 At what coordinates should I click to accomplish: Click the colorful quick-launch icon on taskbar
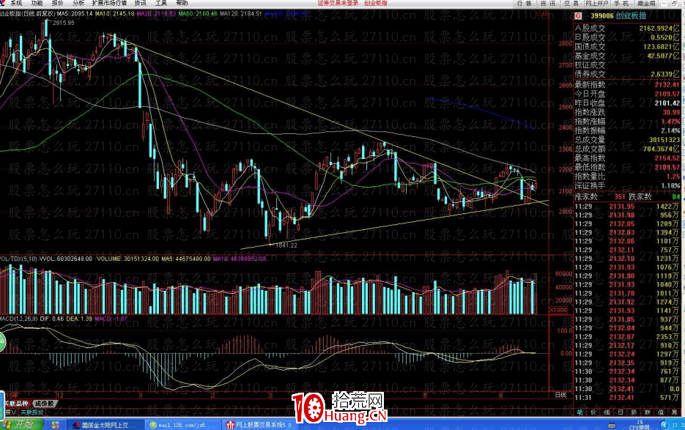pos(56,424)
